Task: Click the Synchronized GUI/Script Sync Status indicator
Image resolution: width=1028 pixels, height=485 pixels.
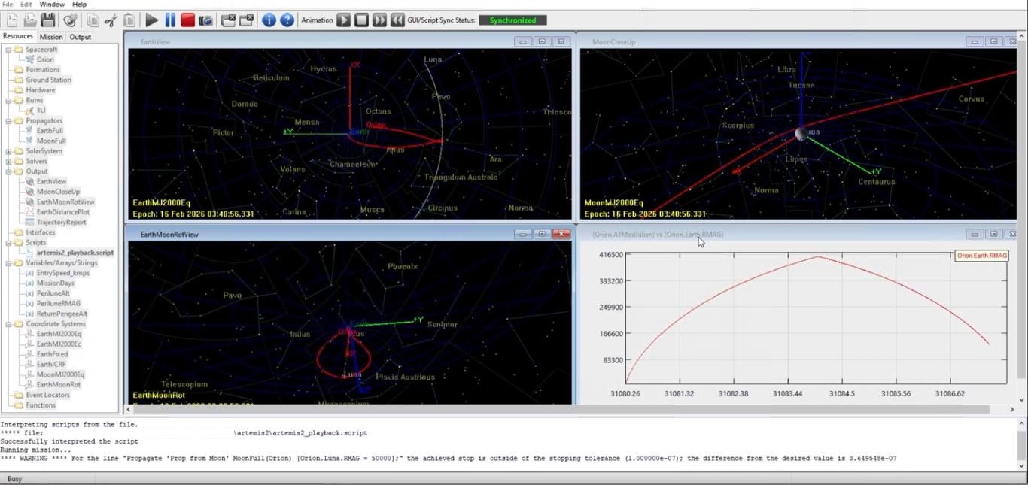Action: (x=512, y=20)
